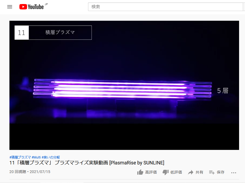Viewport: 245px width, 183px height.
Task: Click the 低評価 label
Action: 176,172
